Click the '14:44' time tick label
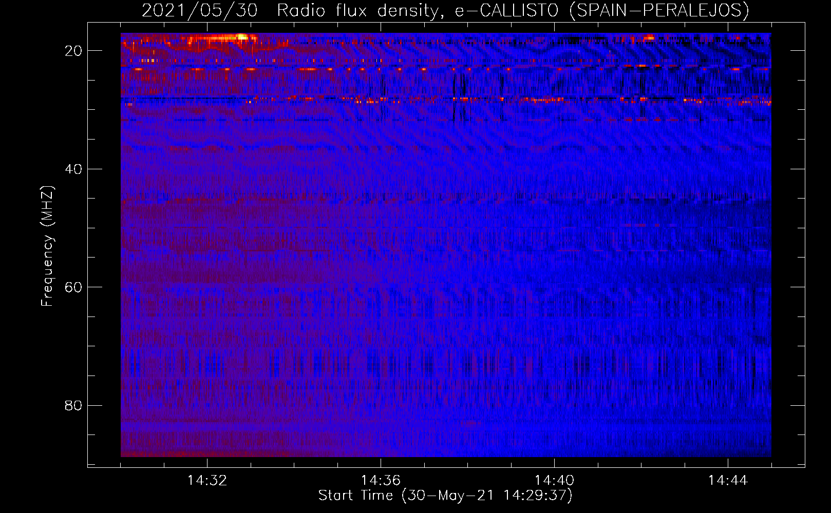 click(x=728, y=481)
